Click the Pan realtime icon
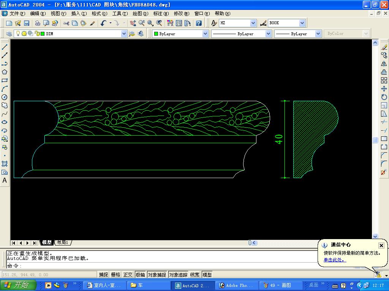Image resolution: width=389 pixels, height=291 pixels. pos(133,23)
